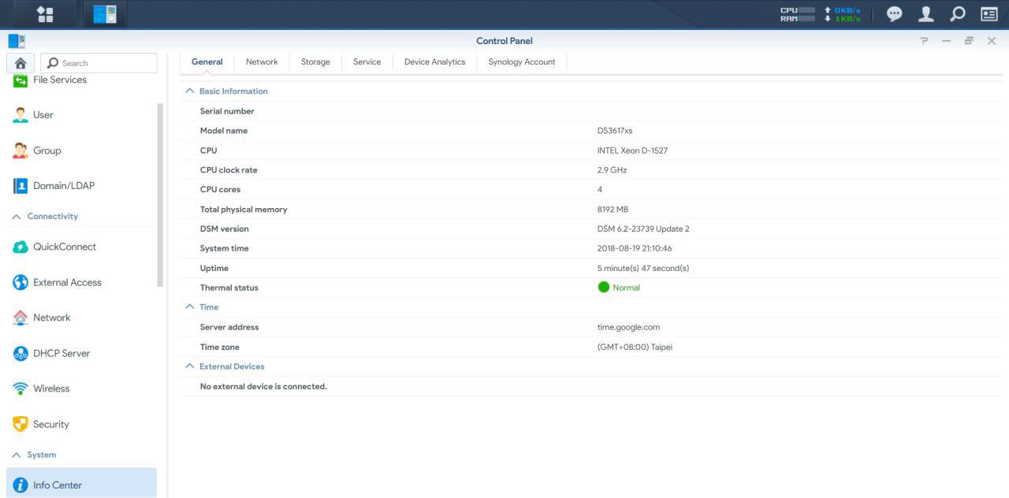Switch to the Storage tab
This screenshot has width=1009, height=498.
315,62
